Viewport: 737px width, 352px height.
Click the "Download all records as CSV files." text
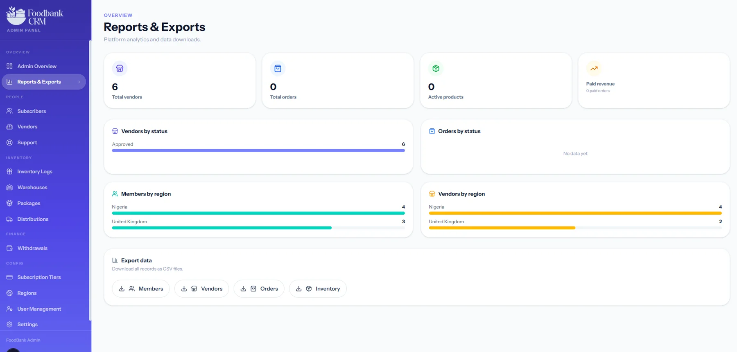[147, 269]
